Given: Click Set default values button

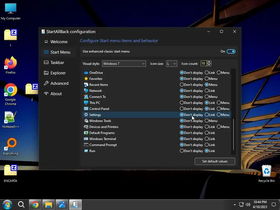Looking at the screenshot, I should [x=215, y=161].
